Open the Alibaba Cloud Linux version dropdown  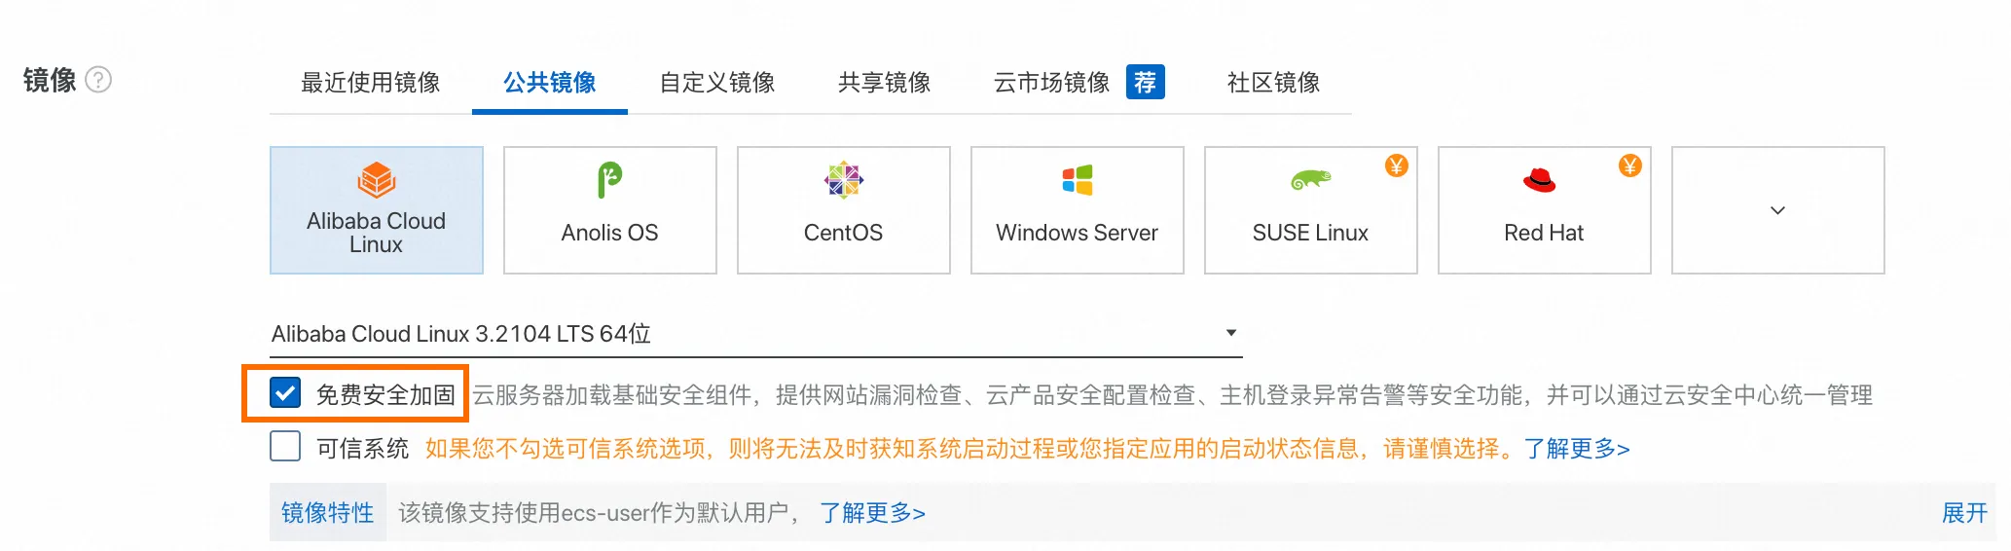[756, 334]
